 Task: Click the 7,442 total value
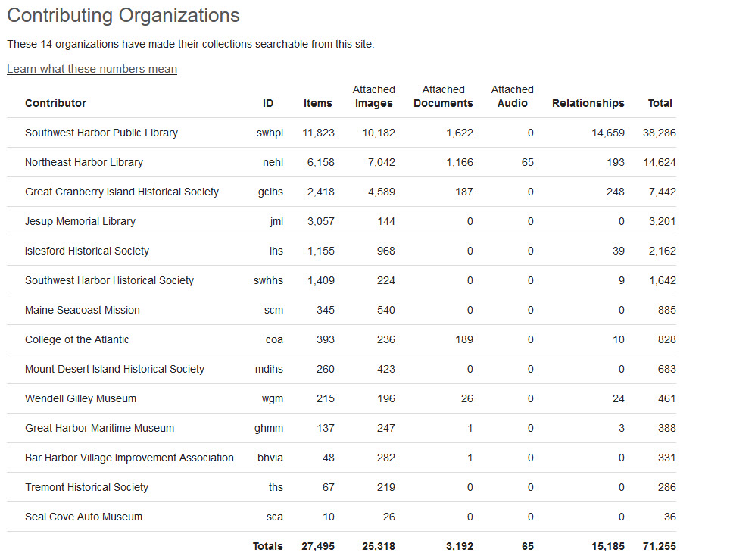point(662,192)
